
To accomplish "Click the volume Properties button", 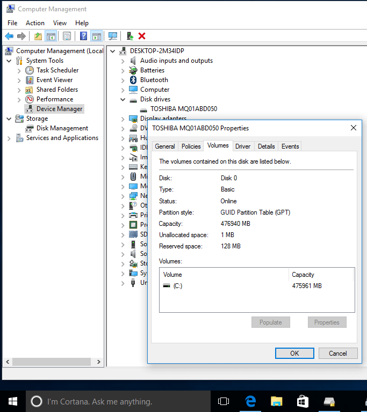I will pyautogui.click(x=327, y=322).
